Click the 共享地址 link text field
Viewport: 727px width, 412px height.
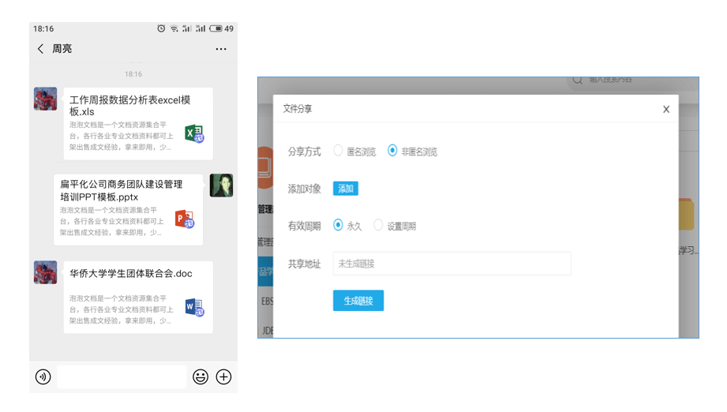pos(452,264)
